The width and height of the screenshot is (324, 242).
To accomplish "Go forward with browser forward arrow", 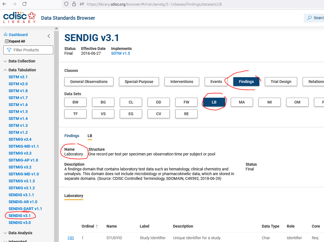I will click(x=14, y=4).
